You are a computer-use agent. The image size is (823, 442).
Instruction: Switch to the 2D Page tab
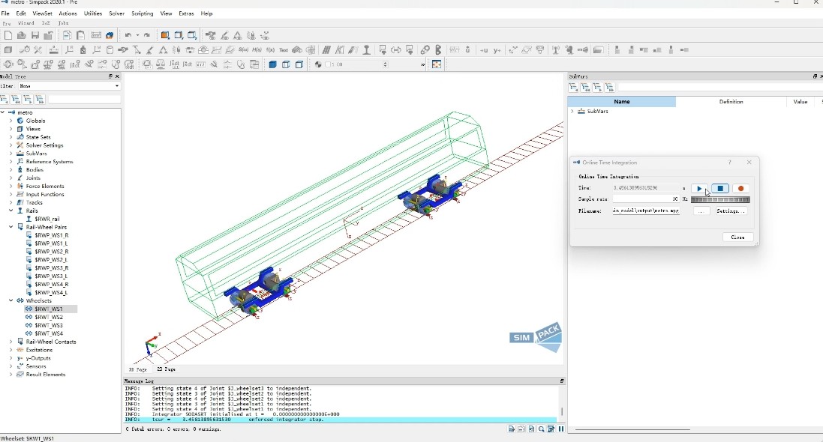pyautogui.click(x=167, y=369)
